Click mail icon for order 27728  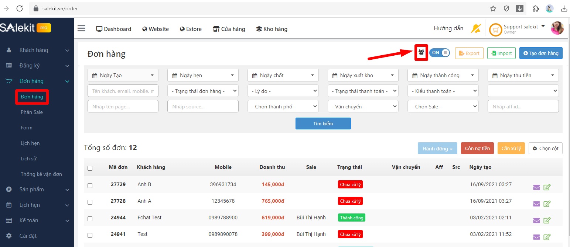pos(536,204)
